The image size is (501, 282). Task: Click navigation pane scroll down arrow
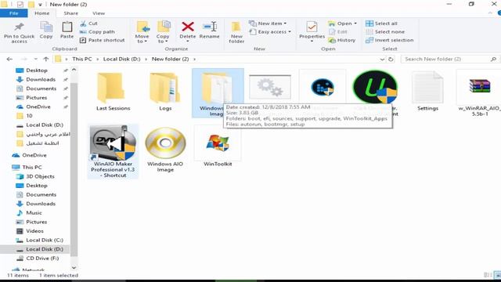[x=74, y=268]
